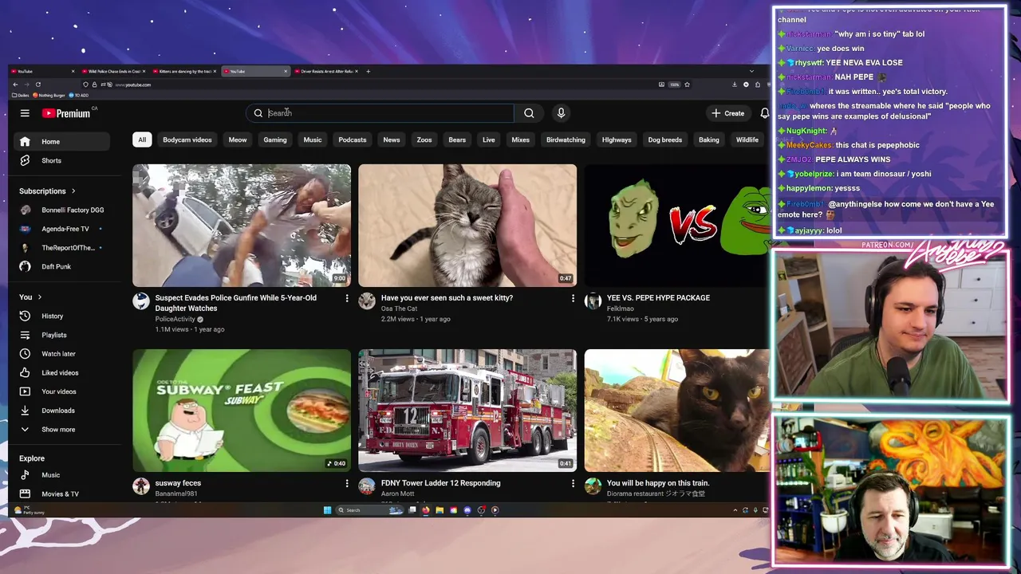The image size is (1021, 574).
Task: Open watch History
Action: [x=61, y=316]
